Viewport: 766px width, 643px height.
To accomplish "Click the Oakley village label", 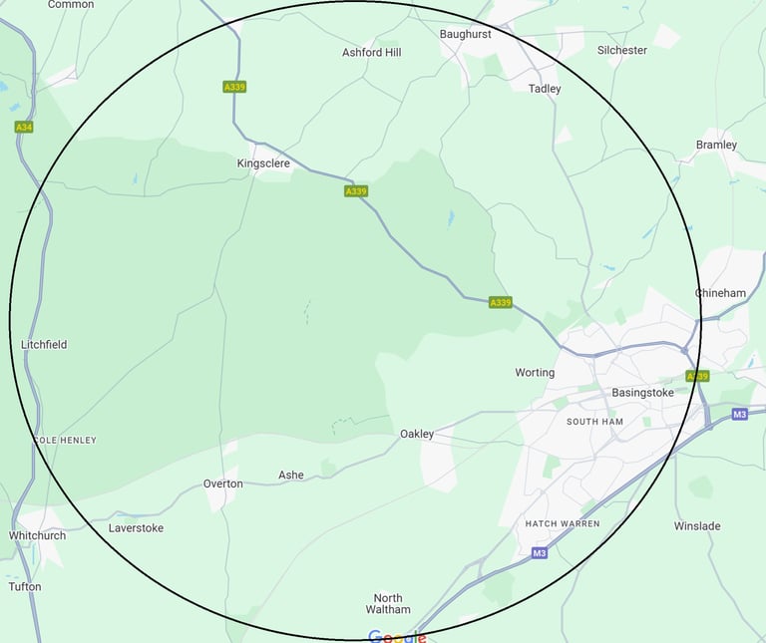I will 417,434.
